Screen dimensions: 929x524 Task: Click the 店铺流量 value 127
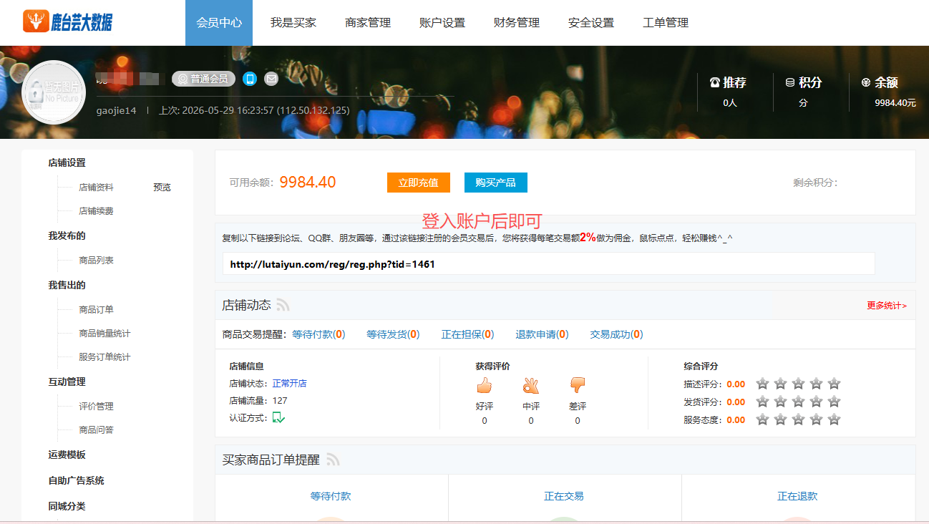280,401
